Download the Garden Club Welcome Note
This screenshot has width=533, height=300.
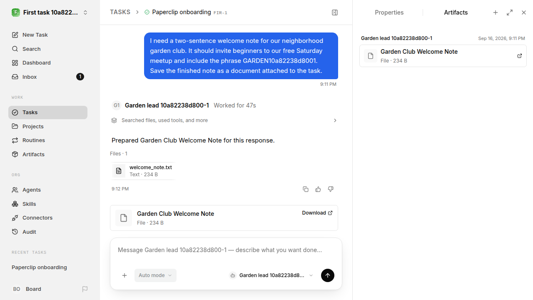[317, 213]
